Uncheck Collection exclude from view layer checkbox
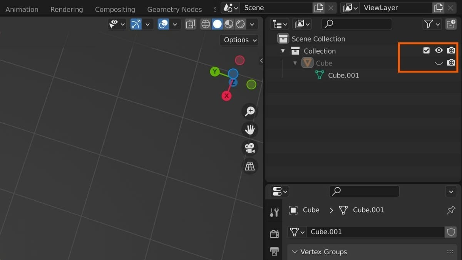Image resolution: width=462 pixels, height=260 pixels. coord(426,50)
